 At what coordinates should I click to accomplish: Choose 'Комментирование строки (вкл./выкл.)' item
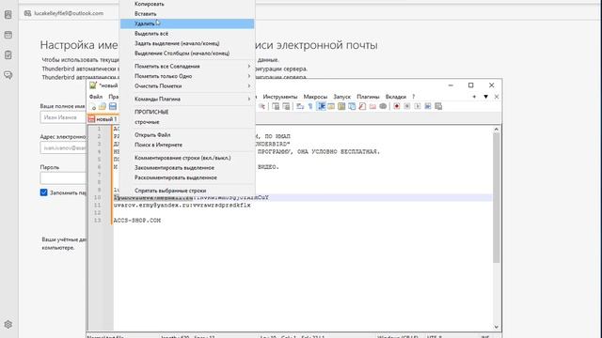187,158
